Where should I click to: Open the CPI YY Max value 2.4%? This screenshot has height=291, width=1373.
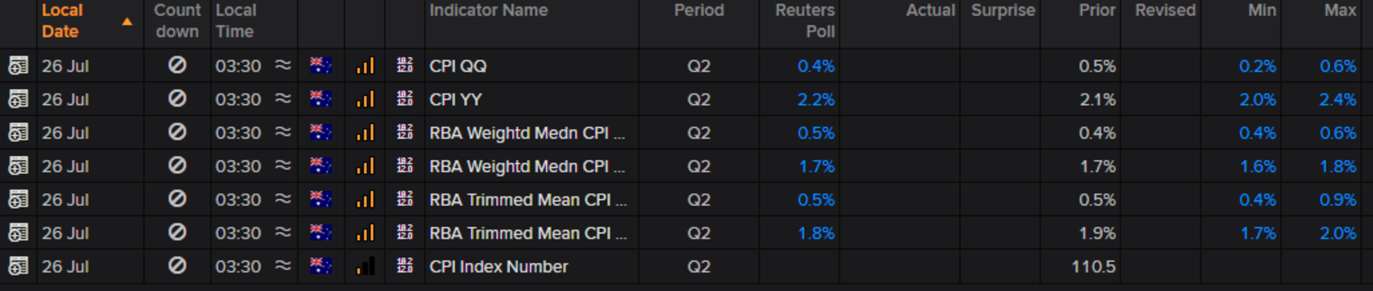click(1337, 100)
